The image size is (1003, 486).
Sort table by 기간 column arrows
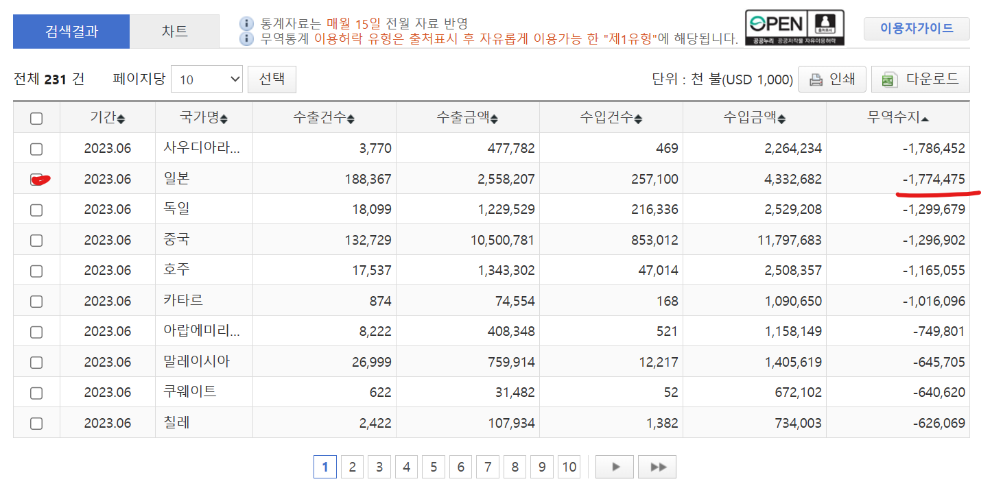121,119
